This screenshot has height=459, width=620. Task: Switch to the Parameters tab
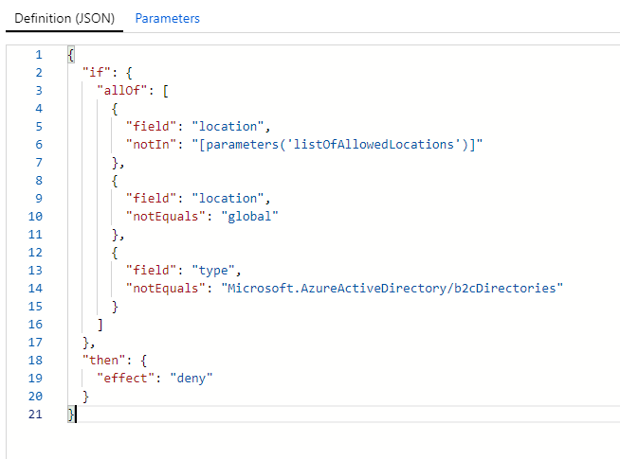167,18
